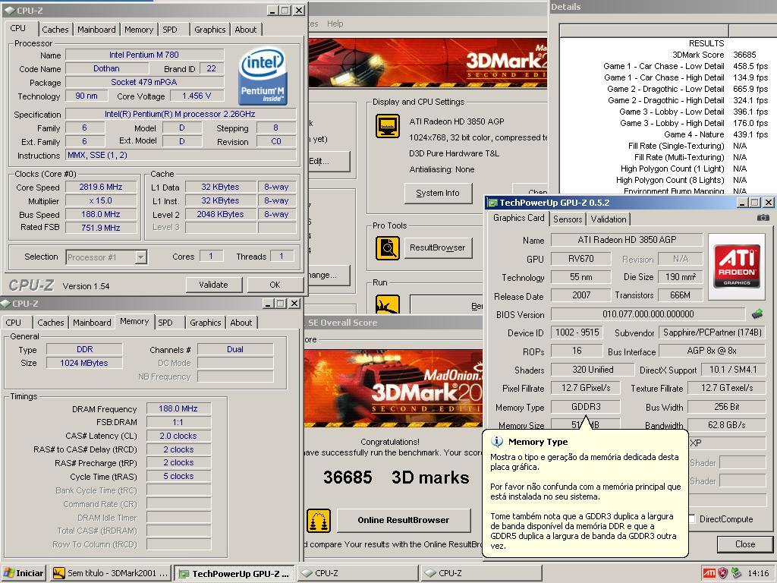Click the System Info monitor icon in 3DMark
Image resolution: width=777 pixels, height=583 pixels.
pos(388,126)
